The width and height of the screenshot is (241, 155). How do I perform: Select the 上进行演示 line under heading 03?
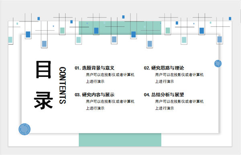(95, 108)
